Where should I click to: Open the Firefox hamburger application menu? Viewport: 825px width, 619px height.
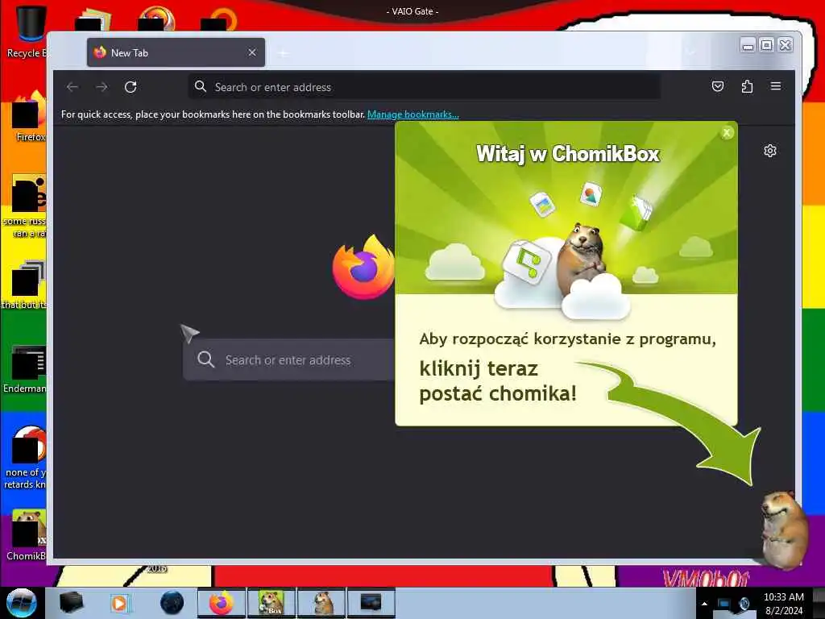pos(776,86)
